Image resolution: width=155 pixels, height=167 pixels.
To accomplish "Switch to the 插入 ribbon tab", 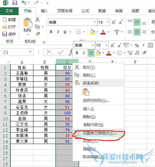I will [x=44, y=11].
